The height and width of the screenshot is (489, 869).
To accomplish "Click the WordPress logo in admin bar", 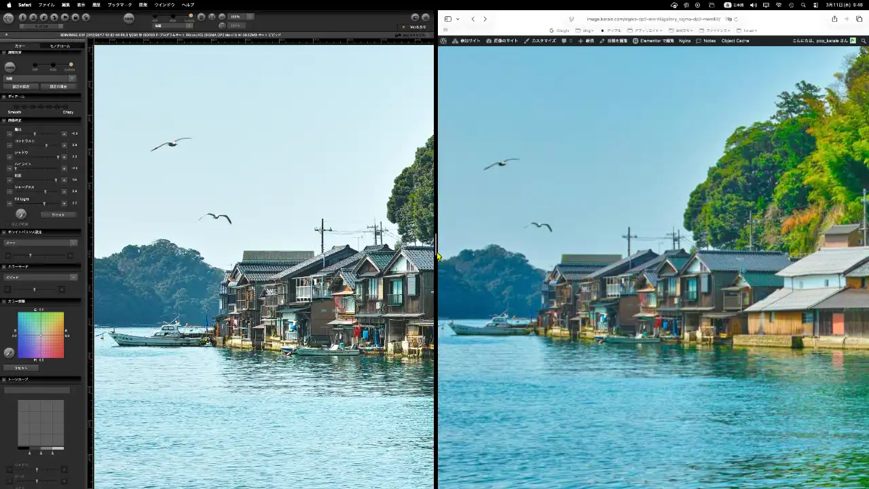I will pos(443,41).
